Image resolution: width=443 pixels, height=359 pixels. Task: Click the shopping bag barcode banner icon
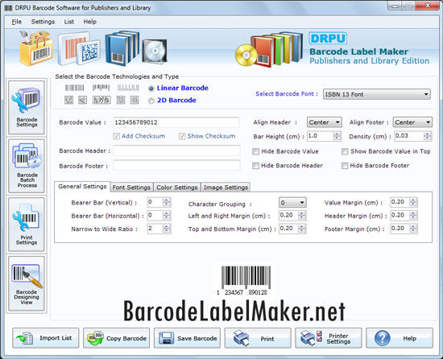[x=36, y=48]
